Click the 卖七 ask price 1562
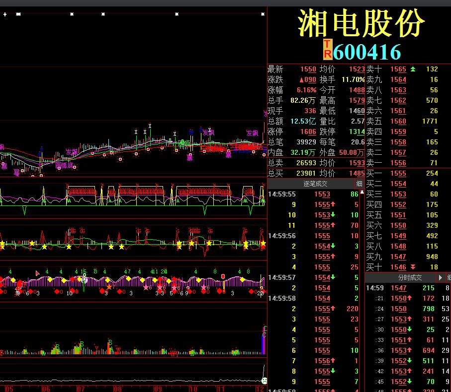451x392 pixels. 398,100
